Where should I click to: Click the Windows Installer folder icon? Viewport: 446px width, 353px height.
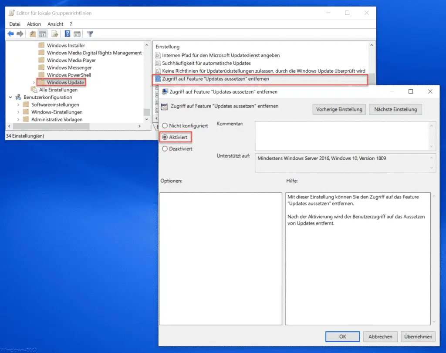click(x=41, y=45)
